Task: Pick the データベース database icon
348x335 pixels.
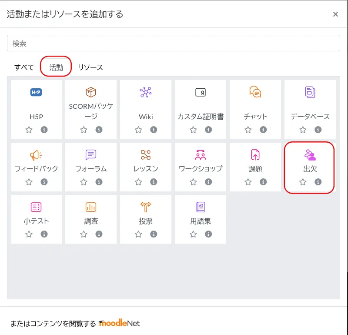Action: click(x=310, y=92)
